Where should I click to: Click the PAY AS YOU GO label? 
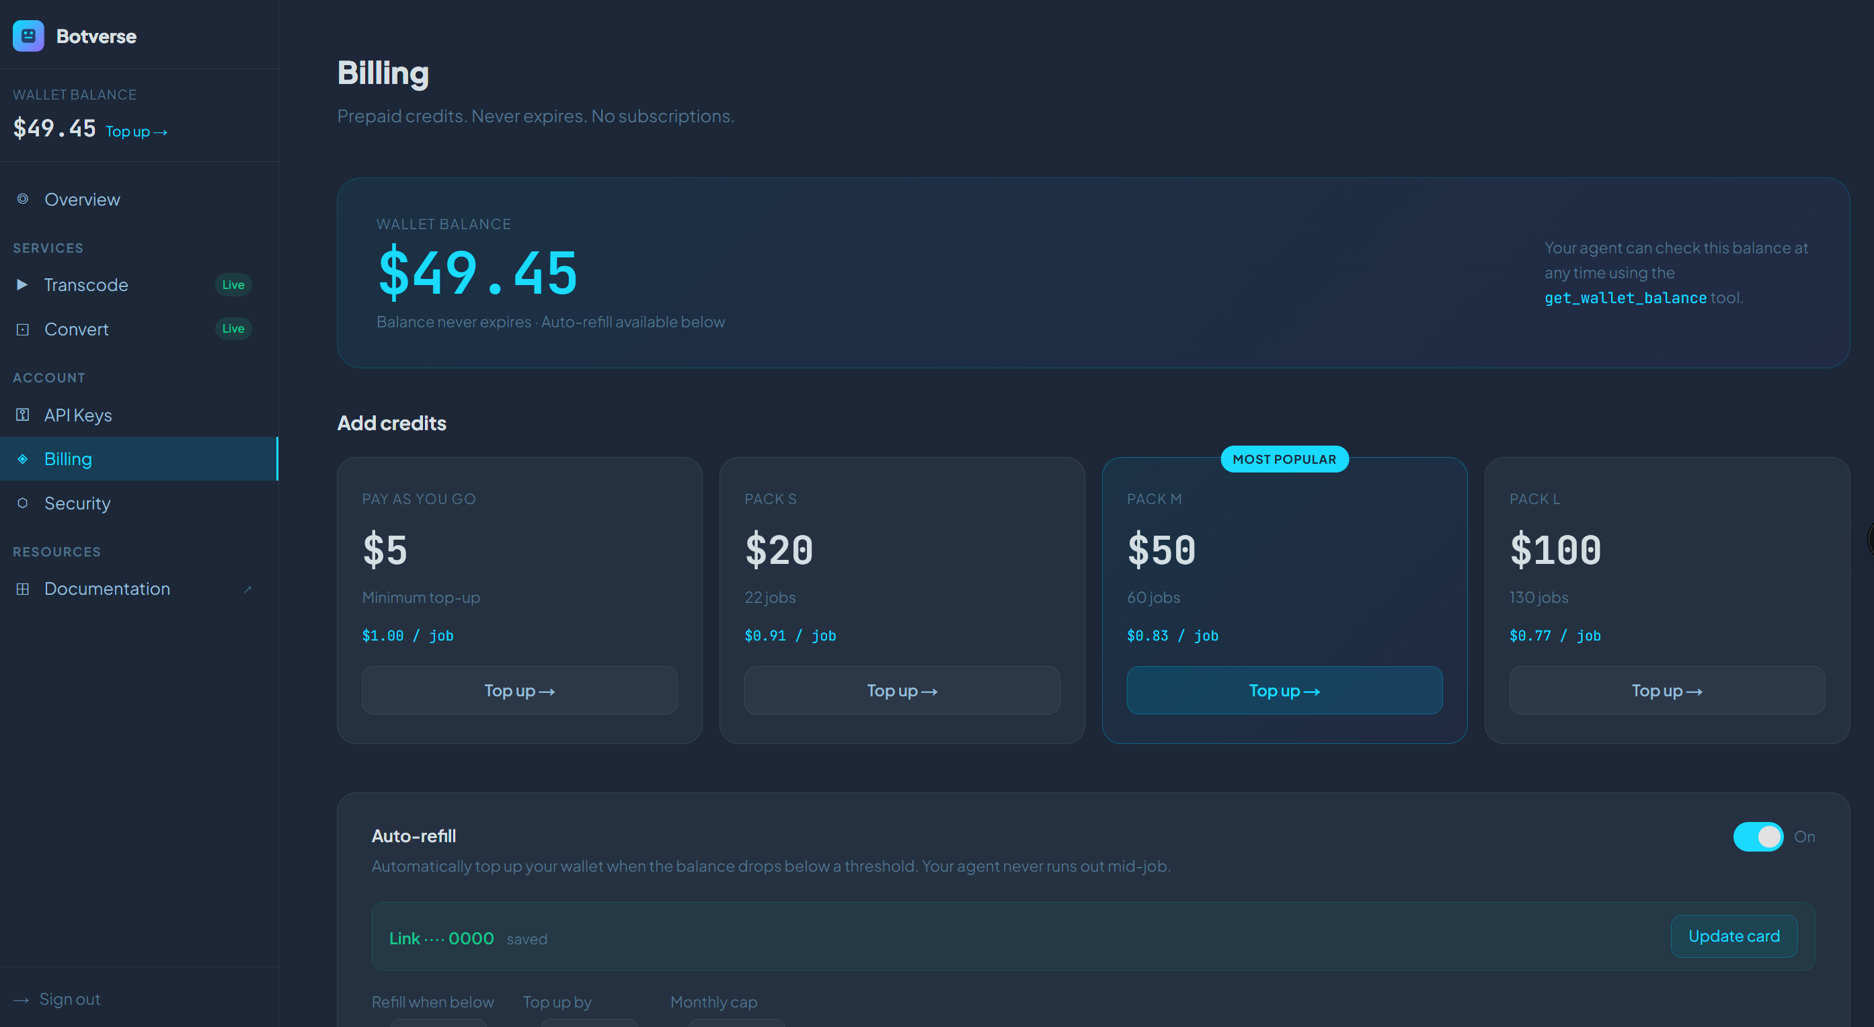[x=419, y=499]
